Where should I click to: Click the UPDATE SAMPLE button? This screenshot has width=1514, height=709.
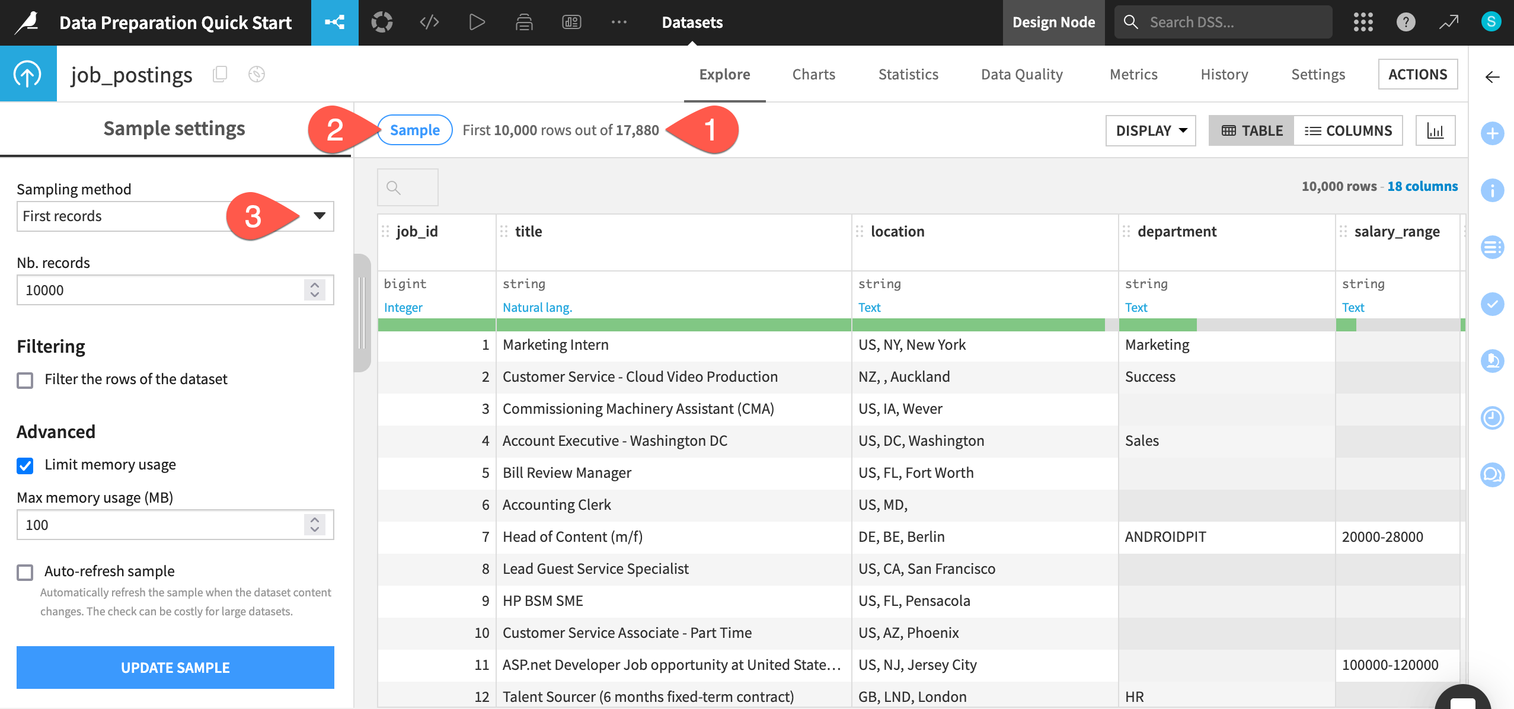(175, 667)
